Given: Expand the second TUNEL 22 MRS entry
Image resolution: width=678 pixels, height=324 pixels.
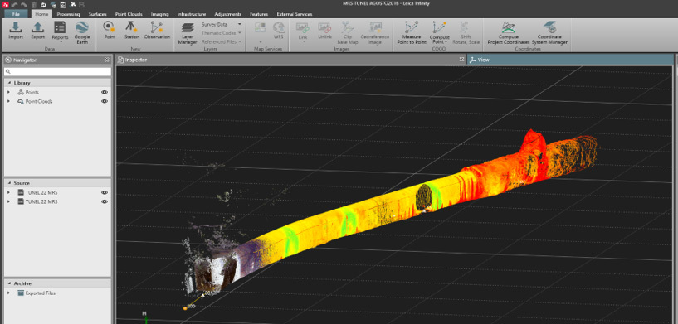Looking at the screenshot, I should [8, 201].
